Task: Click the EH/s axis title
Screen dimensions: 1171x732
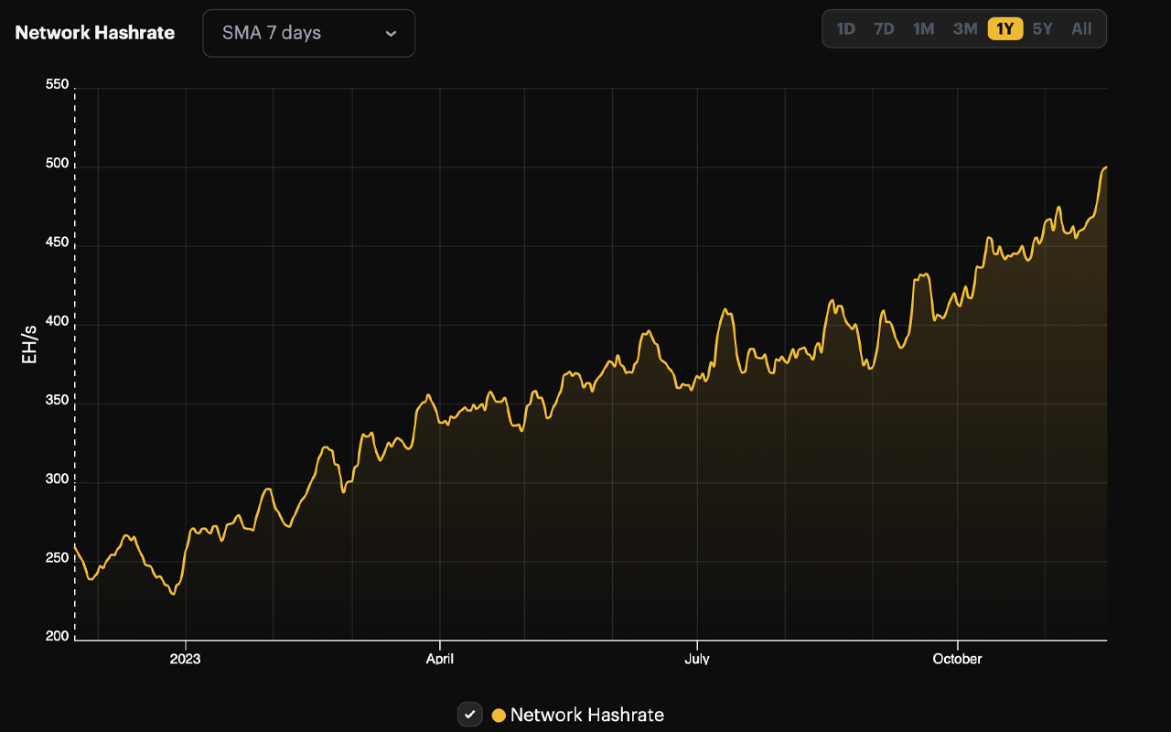Action: pyautogui.click(x=29, y=347)
